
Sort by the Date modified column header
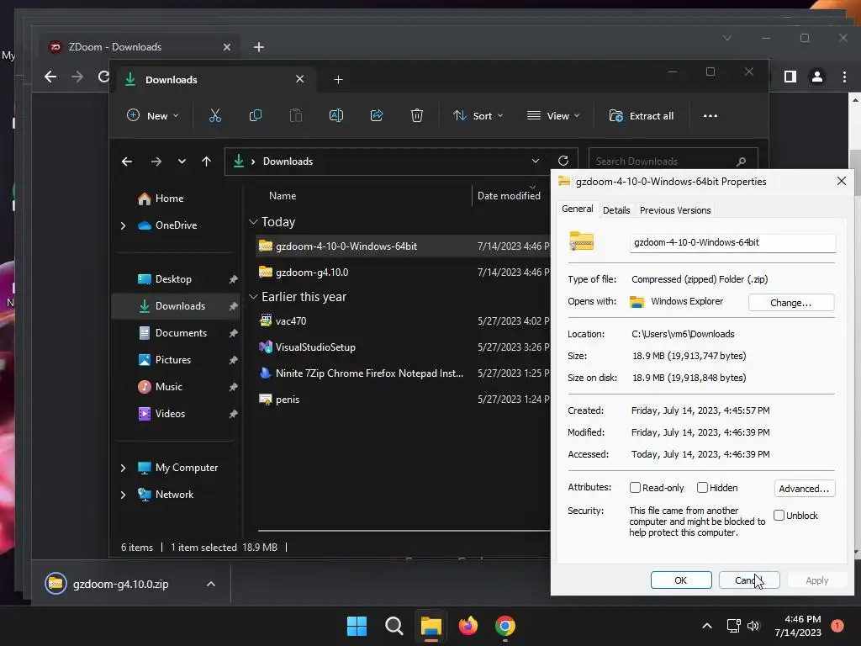tap(509, 195)
